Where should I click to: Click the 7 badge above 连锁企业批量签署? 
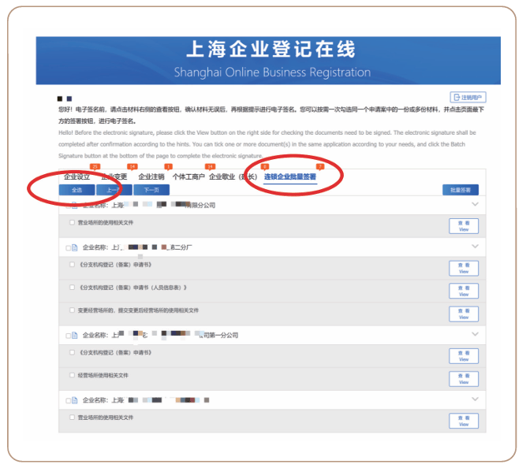click(x=320, y=166)
